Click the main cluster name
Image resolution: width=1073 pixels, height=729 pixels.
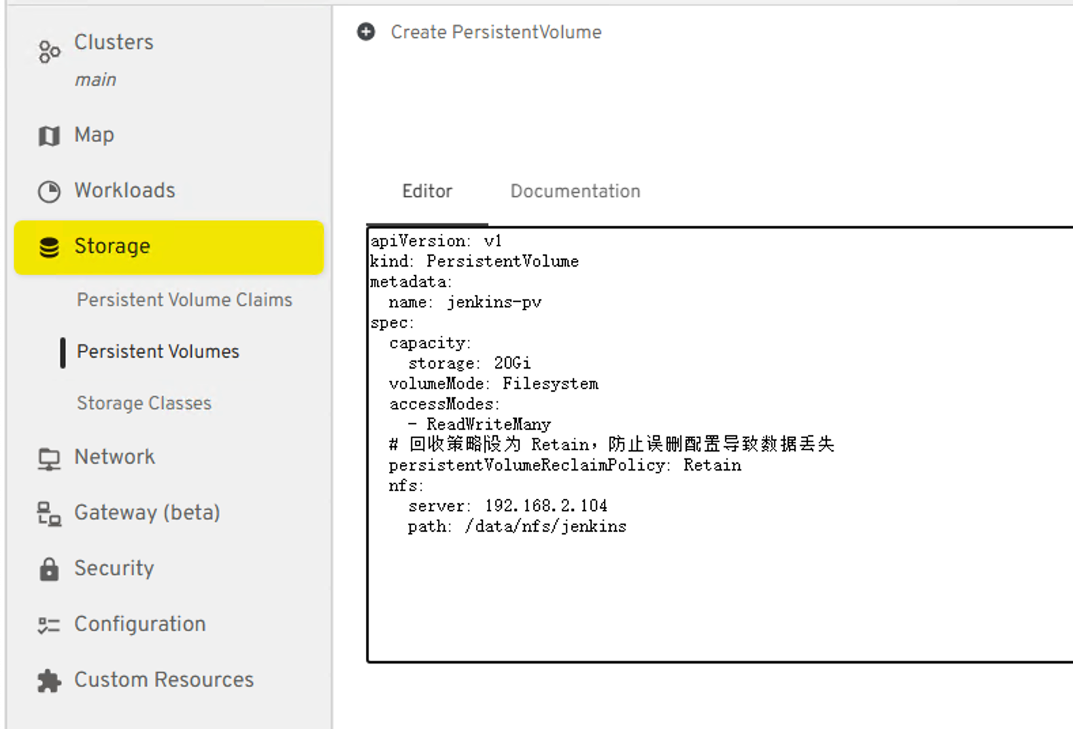(95, 80)
